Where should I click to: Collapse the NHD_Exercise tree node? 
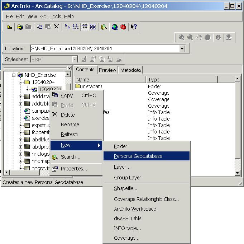tap(14, 75)
